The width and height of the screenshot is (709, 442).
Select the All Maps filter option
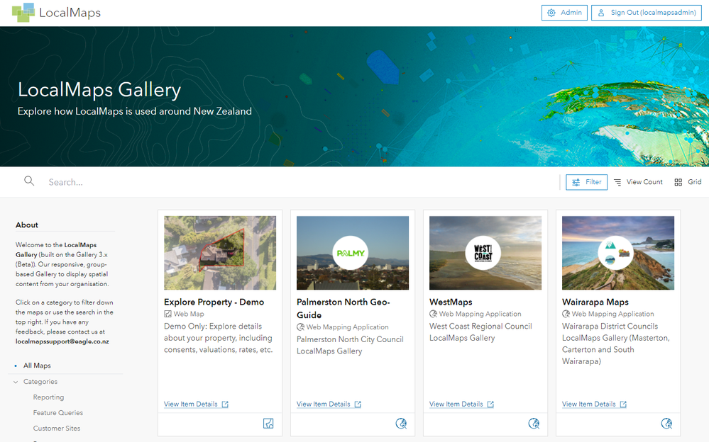[37, 365]
